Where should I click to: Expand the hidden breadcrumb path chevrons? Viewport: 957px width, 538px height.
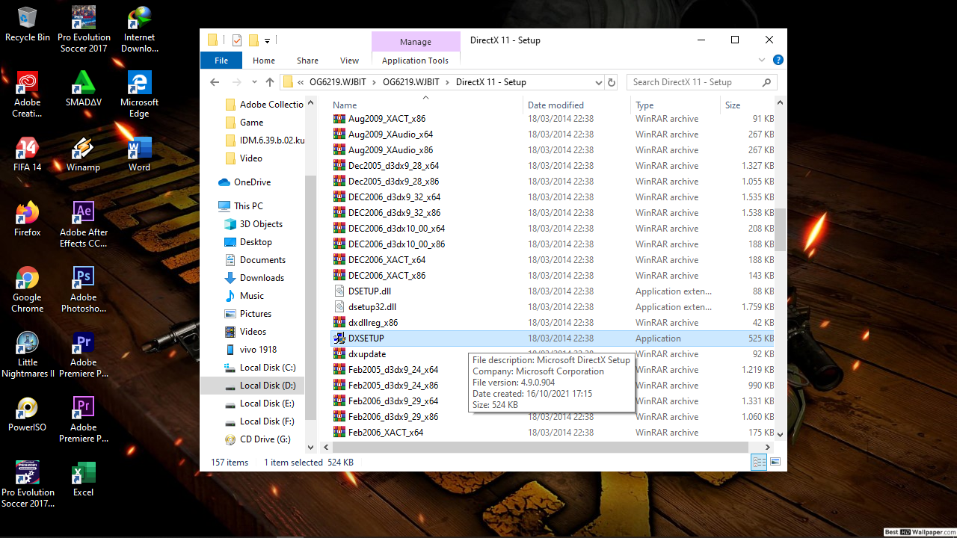point(301,82)
